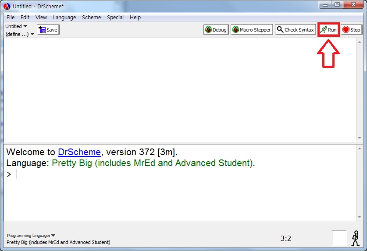
Task: Expand the Untitled file dropdown
Action: click(x=16, y=26)
